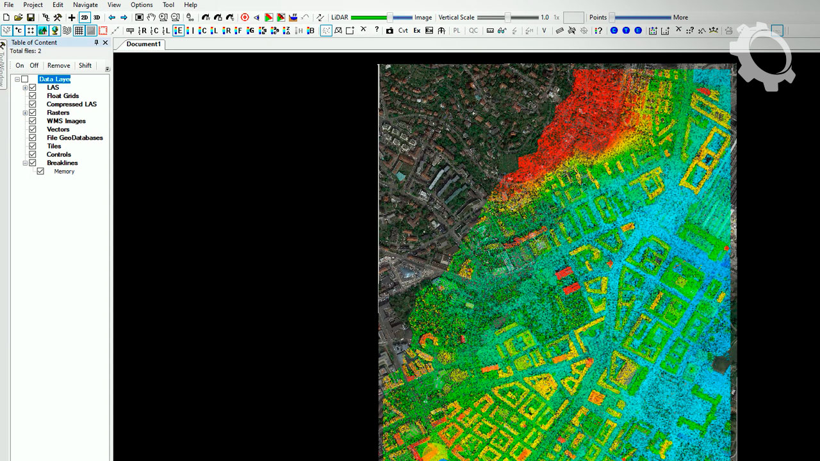Collapse the Breaklines tree node

pyautogui.click(x=25, y=163)
